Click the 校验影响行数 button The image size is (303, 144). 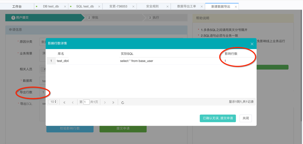pos(70,129)
